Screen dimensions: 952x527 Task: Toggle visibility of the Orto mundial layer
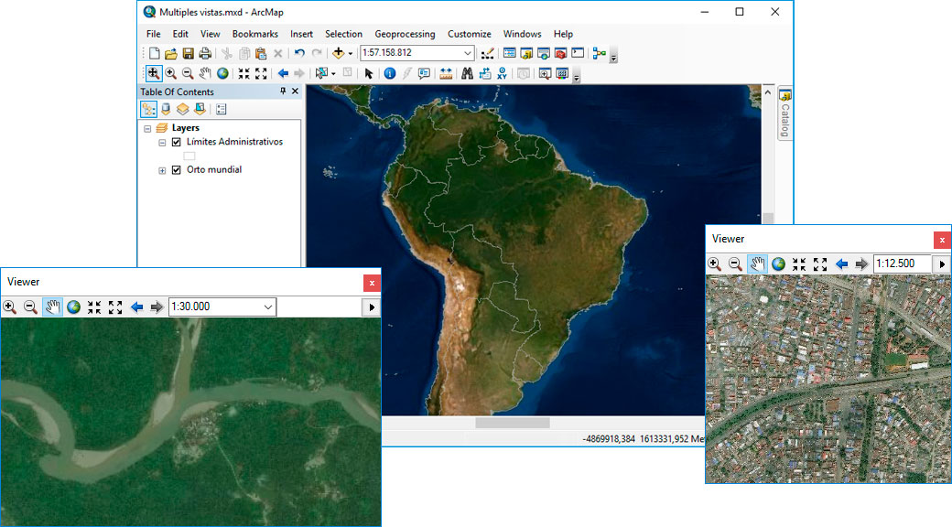(176, 169)
